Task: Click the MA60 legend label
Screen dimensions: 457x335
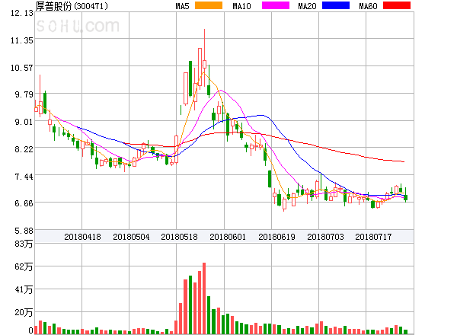Action: click(368, 6)
